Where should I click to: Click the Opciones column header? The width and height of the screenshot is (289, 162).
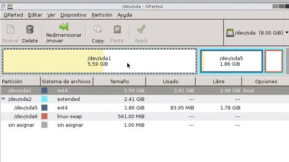[266, 81]
